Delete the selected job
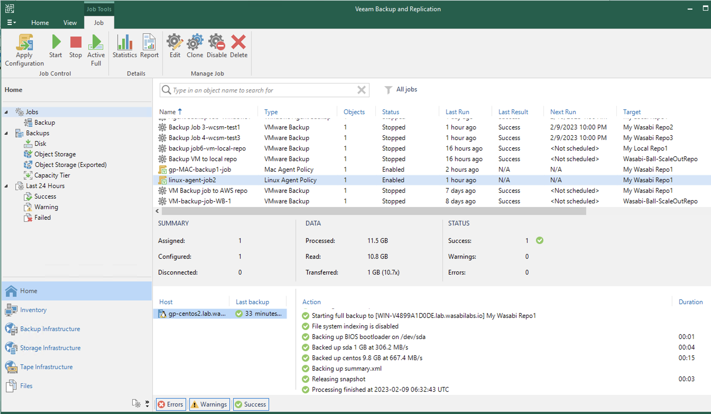 (239, 46)
